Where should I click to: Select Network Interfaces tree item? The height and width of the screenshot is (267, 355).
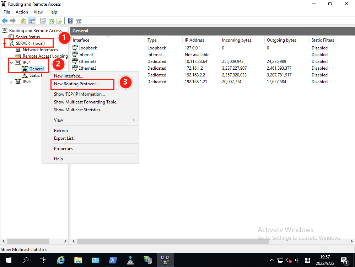tap(40, 49)
